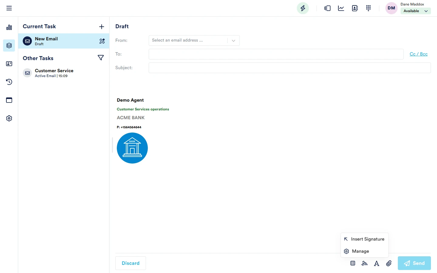Click the lightning shortcuts icon in top bar
The height and width of the screenshot is (273, 437).
click(x=303, y=8)
